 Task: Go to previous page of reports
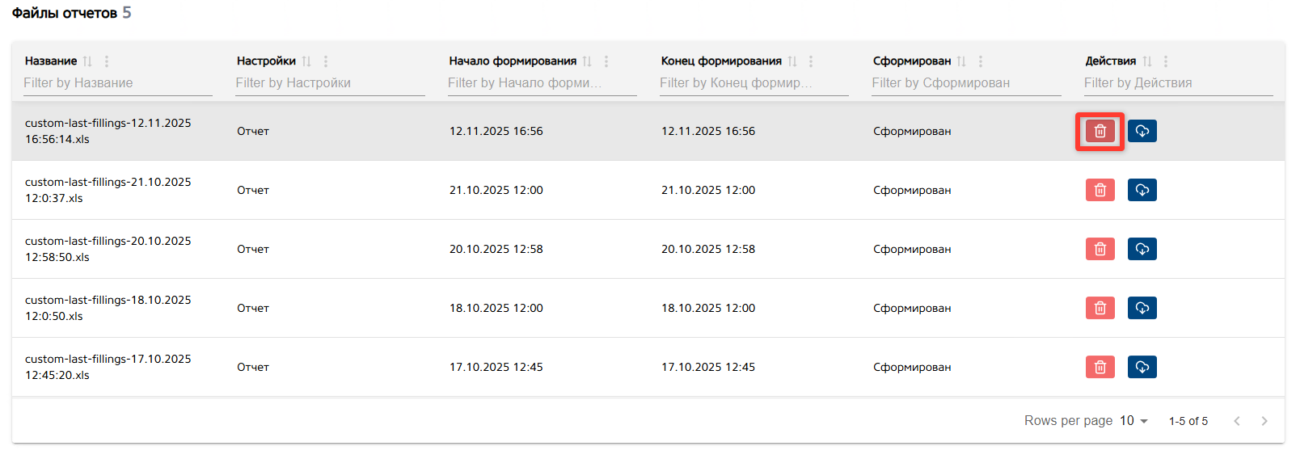1237,421
